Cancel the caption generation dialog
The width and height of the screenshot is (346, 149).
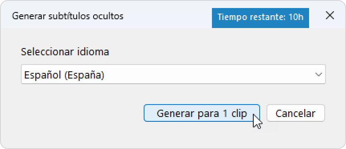click(x=295, y=113)
